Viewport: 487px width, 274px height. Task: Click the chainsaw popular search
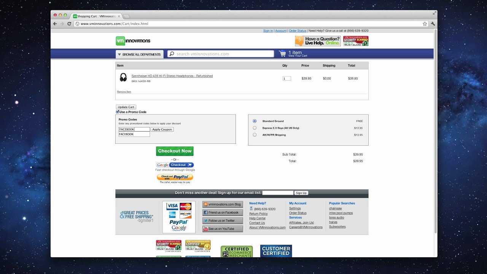click(336, 209)
